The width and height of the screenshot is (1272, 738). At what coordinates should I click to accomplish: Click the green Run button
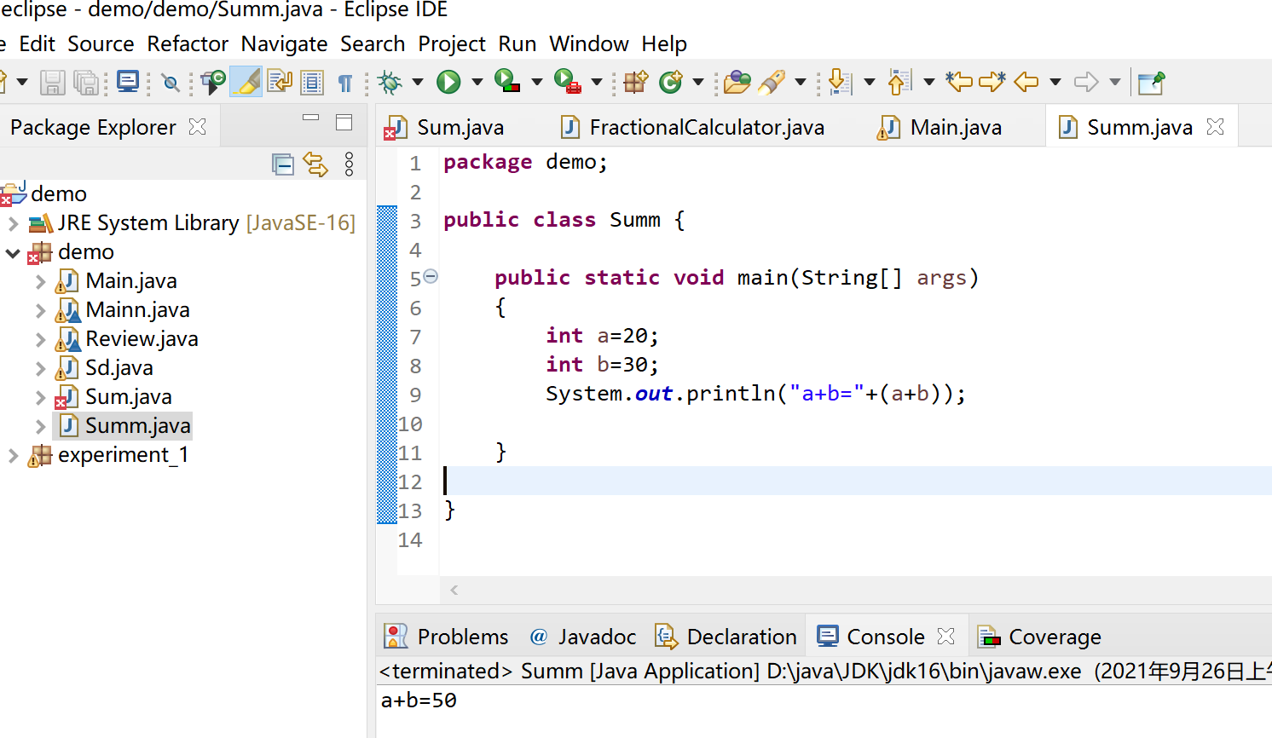(448, 82)
